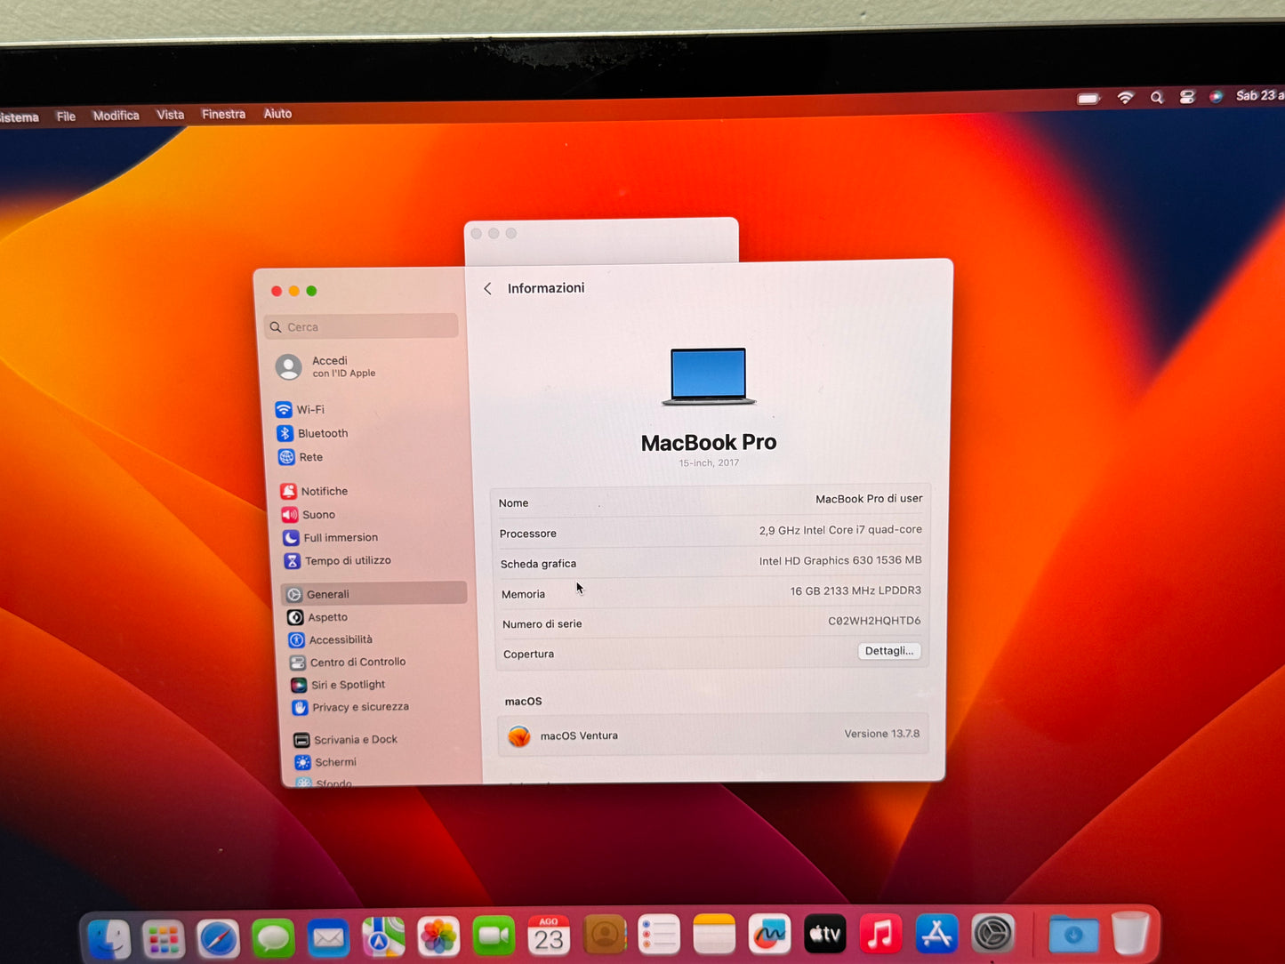Select Centro di Controllo in sidebar

[348, 663]
